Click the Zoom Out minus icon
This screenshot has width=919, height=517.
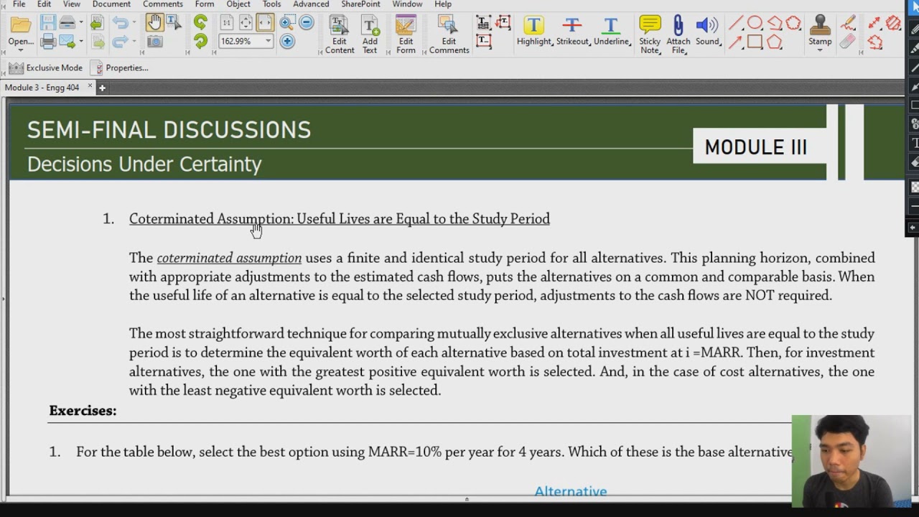coord(307,23)
